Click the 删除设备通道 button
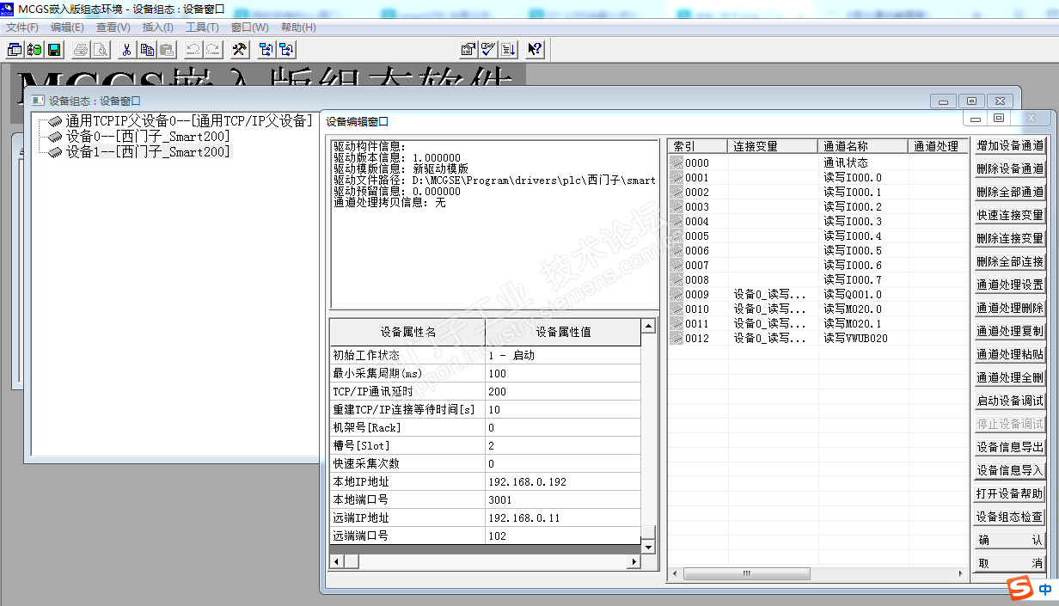Screen dimensions: 1059x606 (x=1010, y=168)
